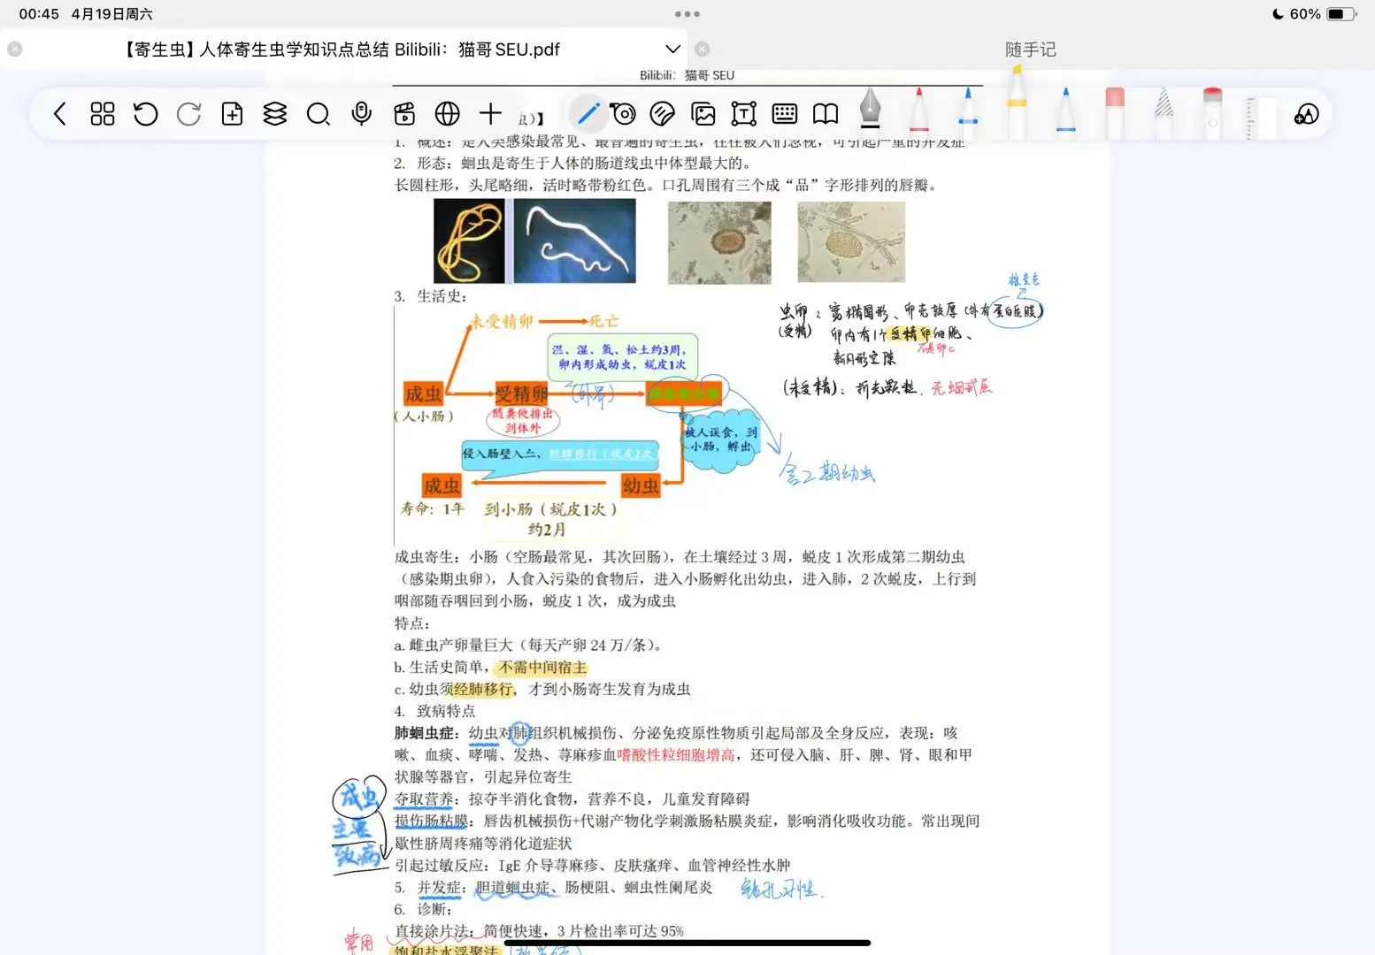Viewport: 1375px width, 955px height.
Task: Pick the striped-tip pen
Action: 1164,112
